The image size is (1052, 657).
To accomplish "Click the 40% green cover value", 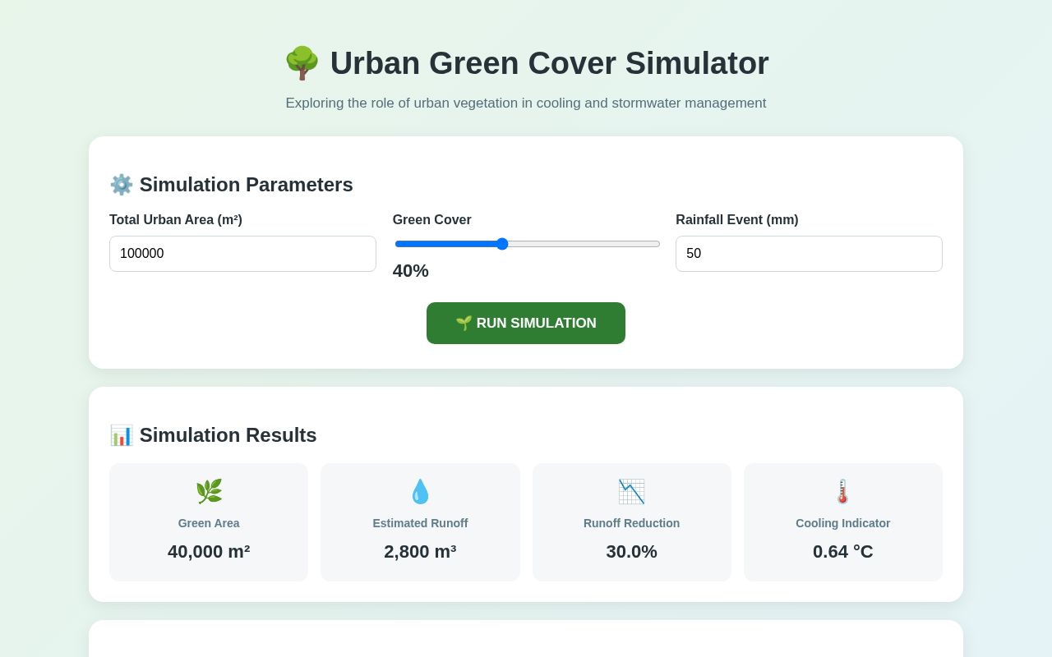I will tap(411, 271).
